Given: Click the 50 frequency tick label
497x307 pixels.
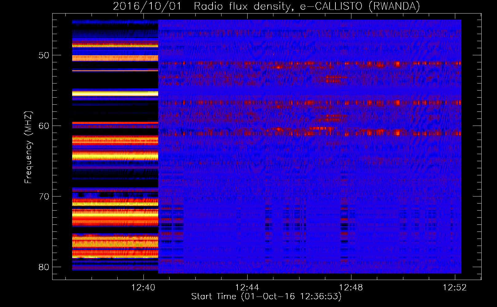Looking at the screenshot, I should click(44, 55).
